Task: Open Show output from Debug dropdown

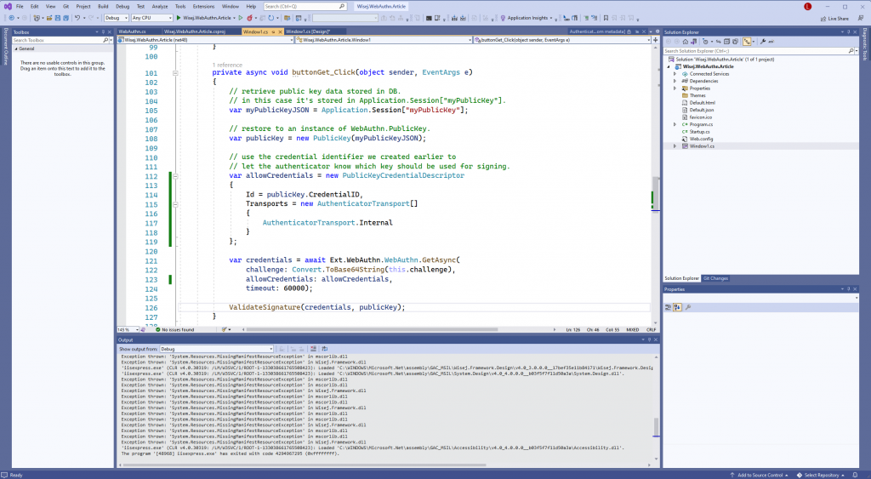Action: tap(216, 349)
